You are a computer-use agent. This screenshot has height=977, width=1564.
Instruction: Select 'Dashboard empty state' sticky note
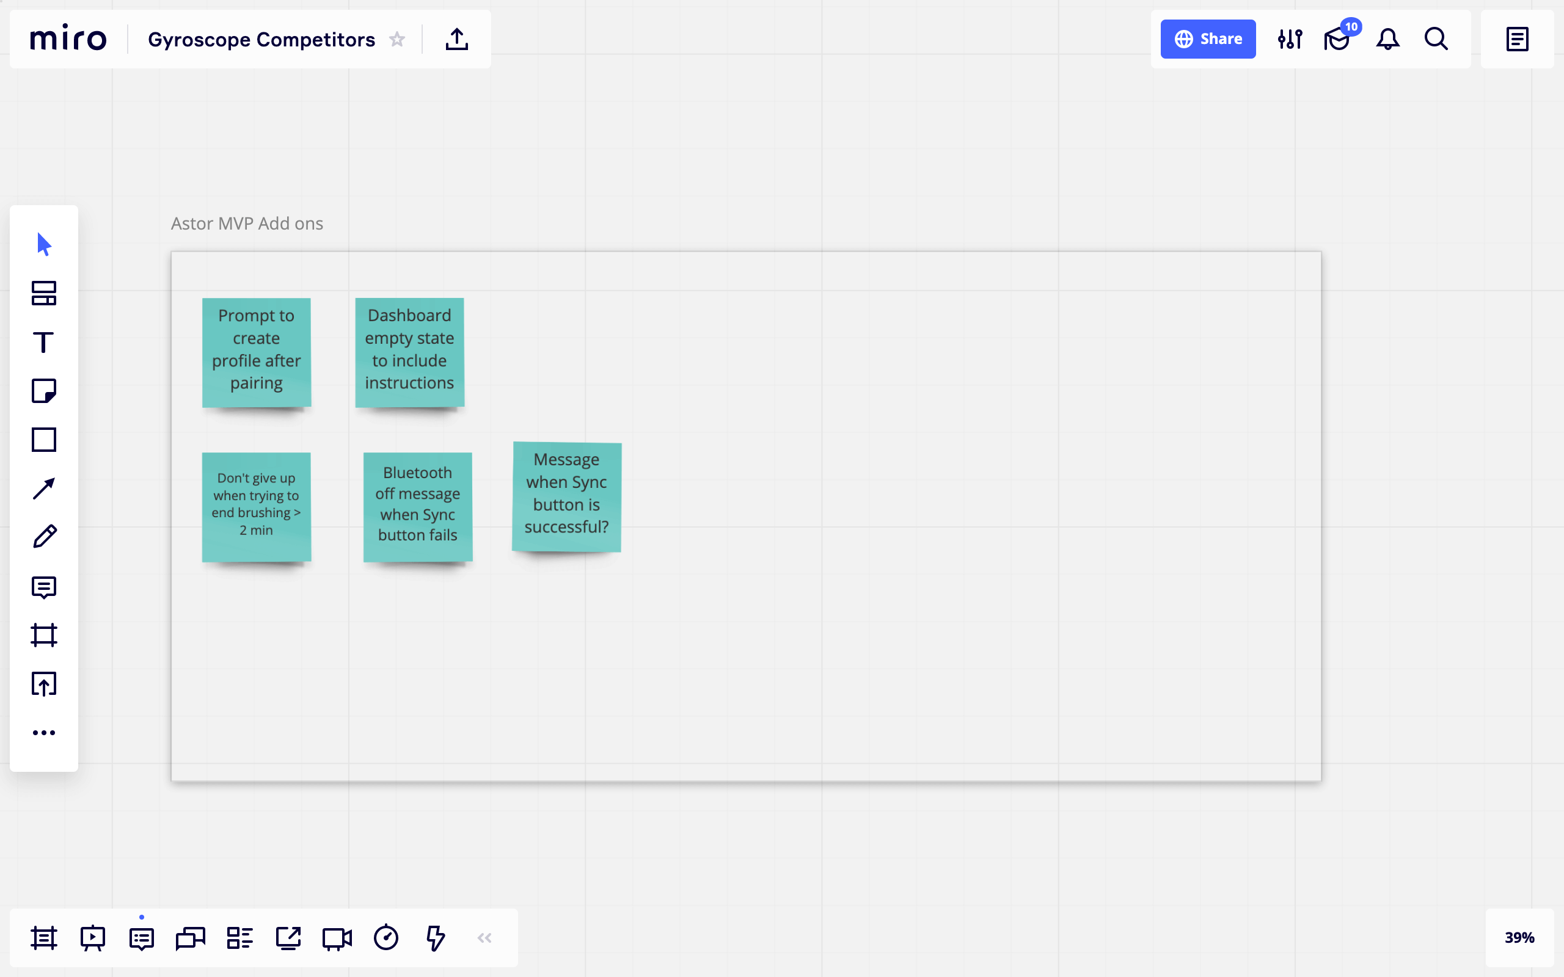click(x=410, y=352)
